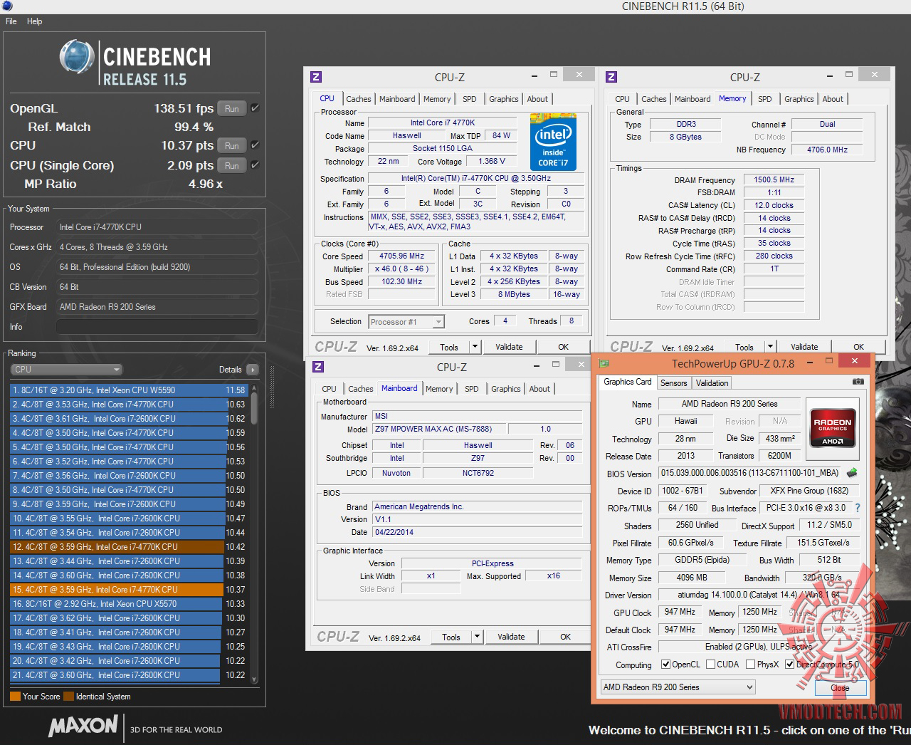
Task: Click the GPU Clock 947 MHz value
Action: click(x=680, y=612)
